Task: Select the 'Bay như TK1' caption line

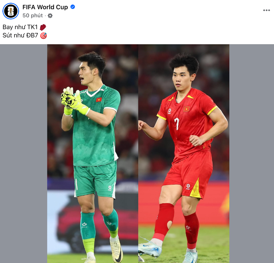Action: [20, 27]
